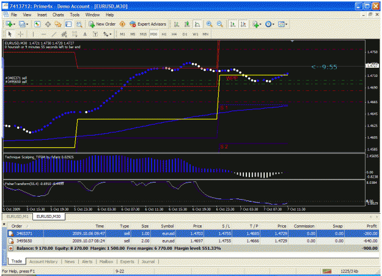382x276 pixels.
Task: Select the draw trendline tool
Action: pyautogui.click(x=54, y=34)
